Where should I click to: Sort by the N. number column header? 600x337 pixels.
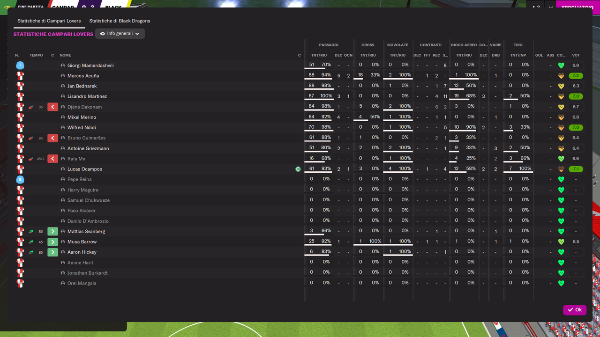[x=17, y=55]
